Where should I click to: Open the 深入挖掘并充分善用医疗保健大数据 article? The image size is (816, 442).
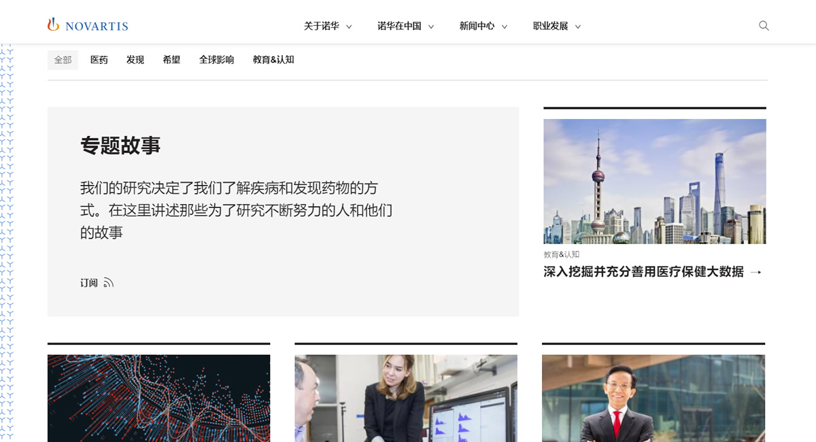[x=643, y=272]
